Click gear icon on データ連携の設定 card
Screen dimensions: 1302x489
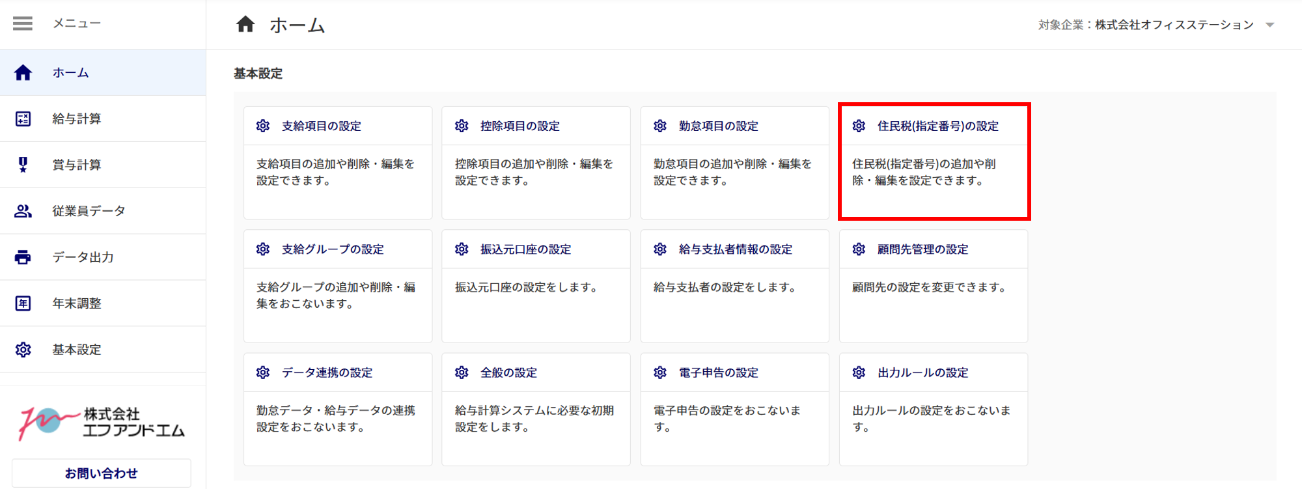263,372
